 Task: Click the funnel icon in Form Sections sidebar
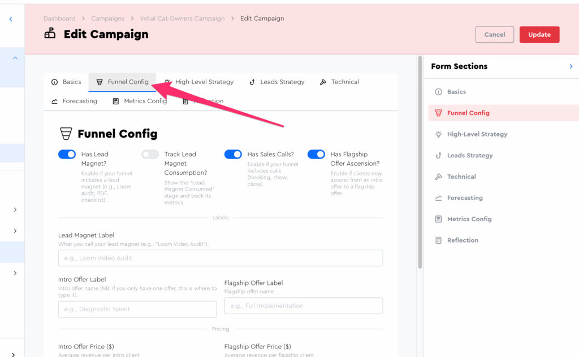(438, 113)
